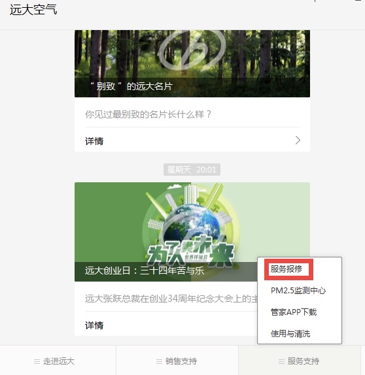Image resolution: width=365 pixels, height=375 pixels.
Task: Choose 使用与清洗 in the popup menu
Action: (x=290, y=334)
